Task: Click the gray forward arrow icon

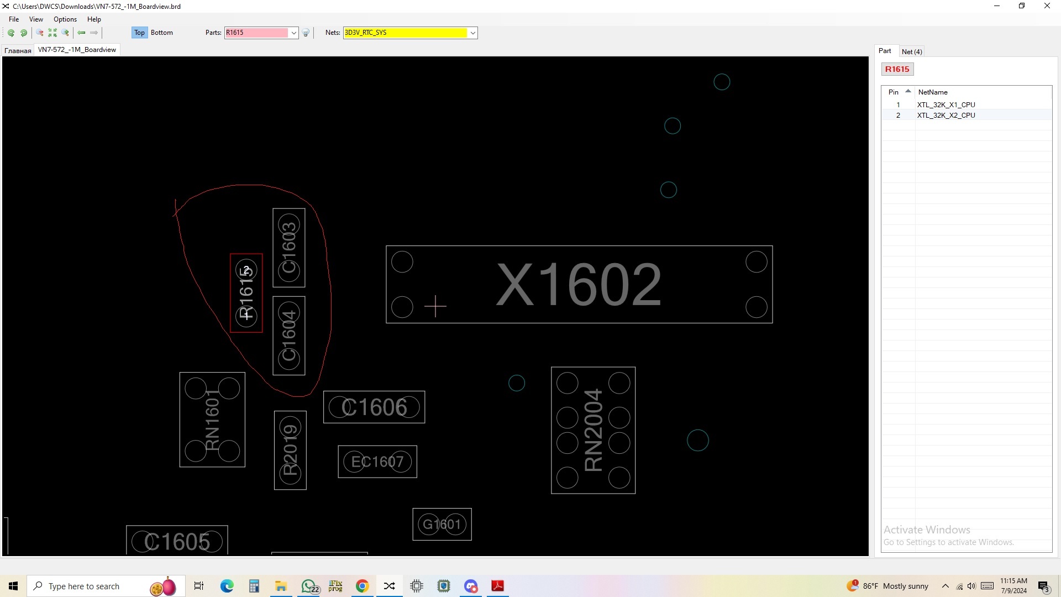Action: 94,33
